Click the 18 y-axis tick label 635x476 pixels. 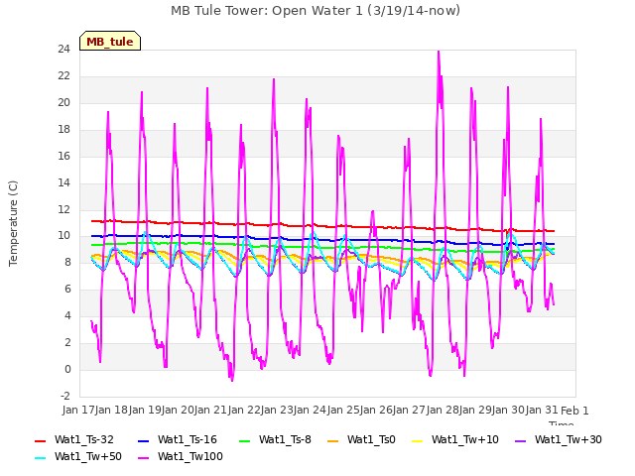tap(63, 130)
